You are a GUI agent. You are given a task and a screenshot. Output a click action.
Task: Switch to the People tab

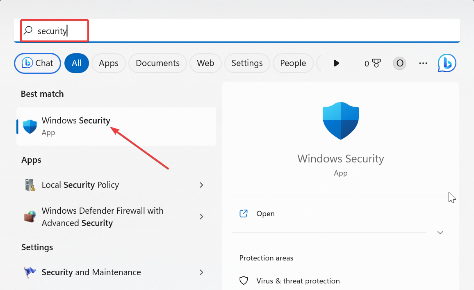coord(293,63)
